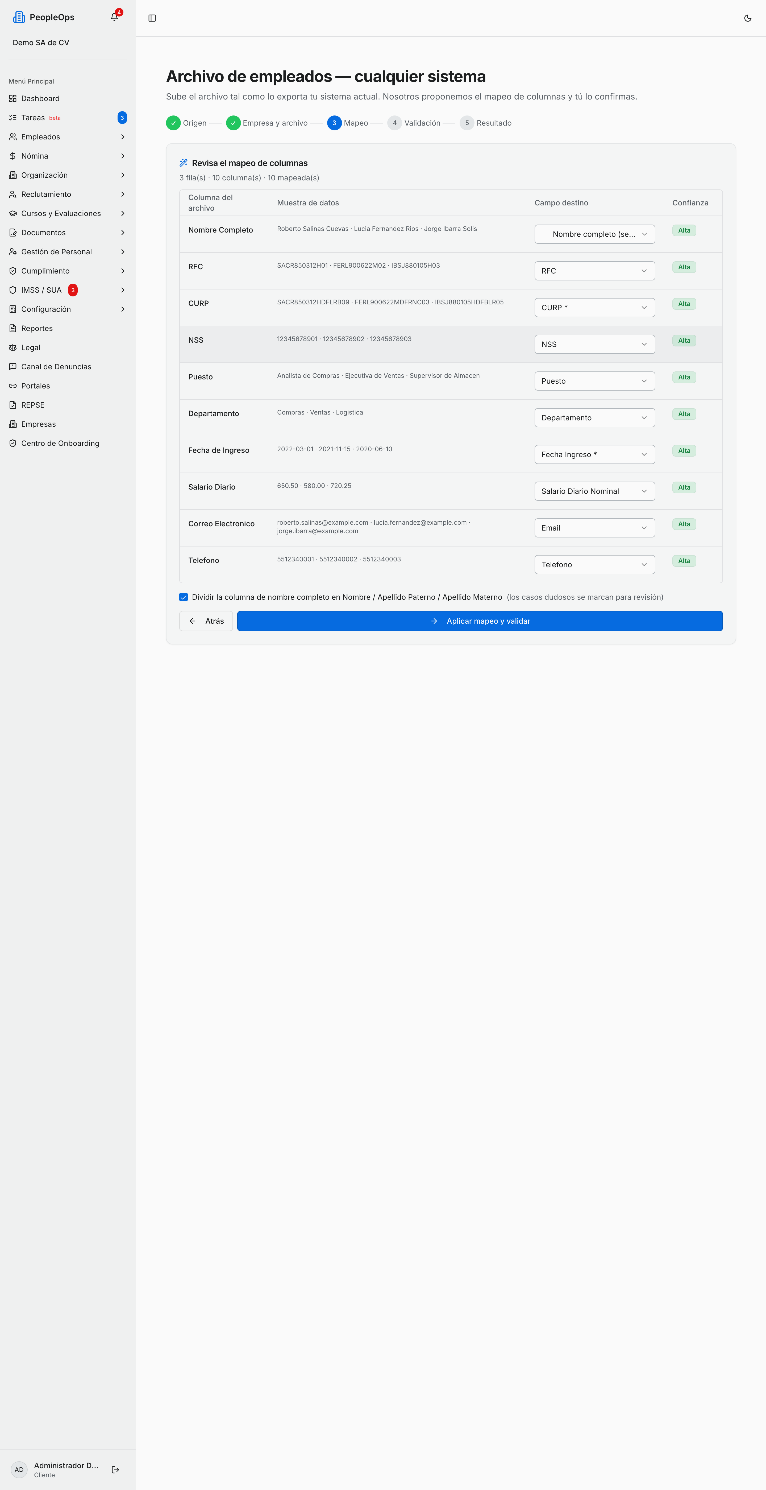Screen dimensions: 766x1490
Task: Expand the Empleados menu chevron
Action: 123,136
